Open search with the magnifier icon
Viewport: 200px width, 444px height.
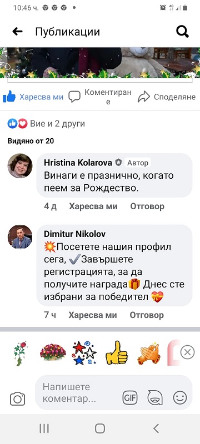point(182,32)
